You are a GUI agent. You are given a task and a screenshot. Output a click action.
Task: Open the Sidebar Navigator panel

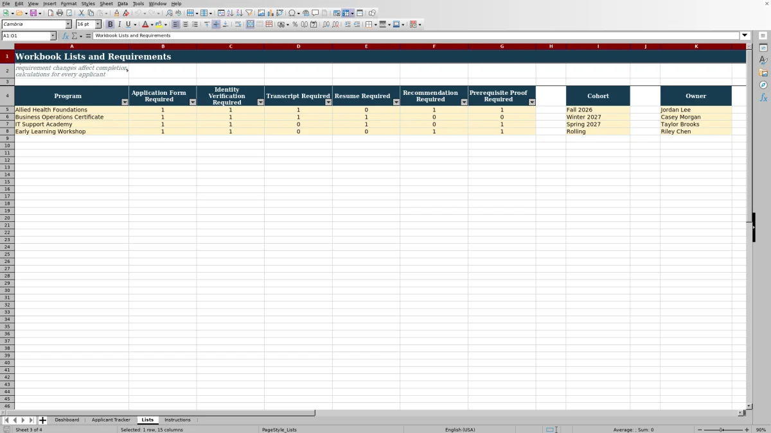coord(763,85)
